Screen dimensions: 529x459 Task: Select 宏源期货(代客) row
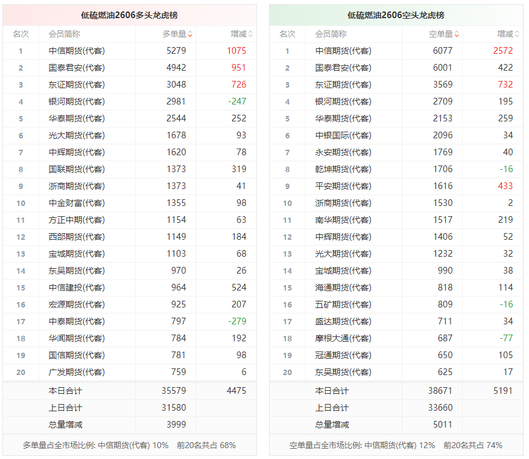tap(130, 304)
